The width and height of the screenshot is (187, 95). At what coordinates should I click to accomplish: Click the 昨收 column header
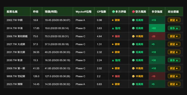36,12
